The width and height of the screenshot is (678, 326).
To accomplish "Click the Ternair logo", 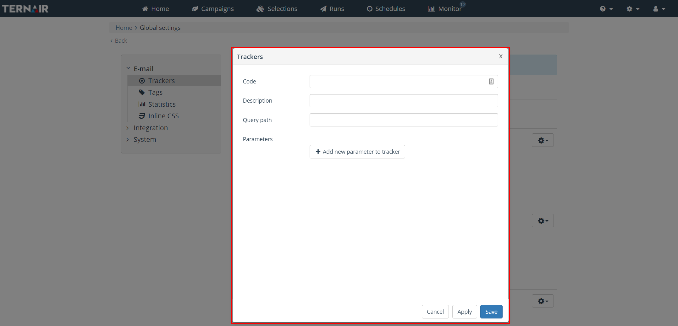I will (x=25, y=8).
